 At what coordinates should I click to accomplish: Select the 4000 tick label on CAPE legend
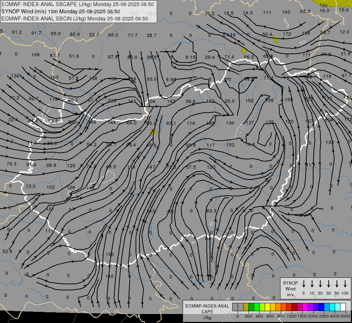(x=334, y=316)
